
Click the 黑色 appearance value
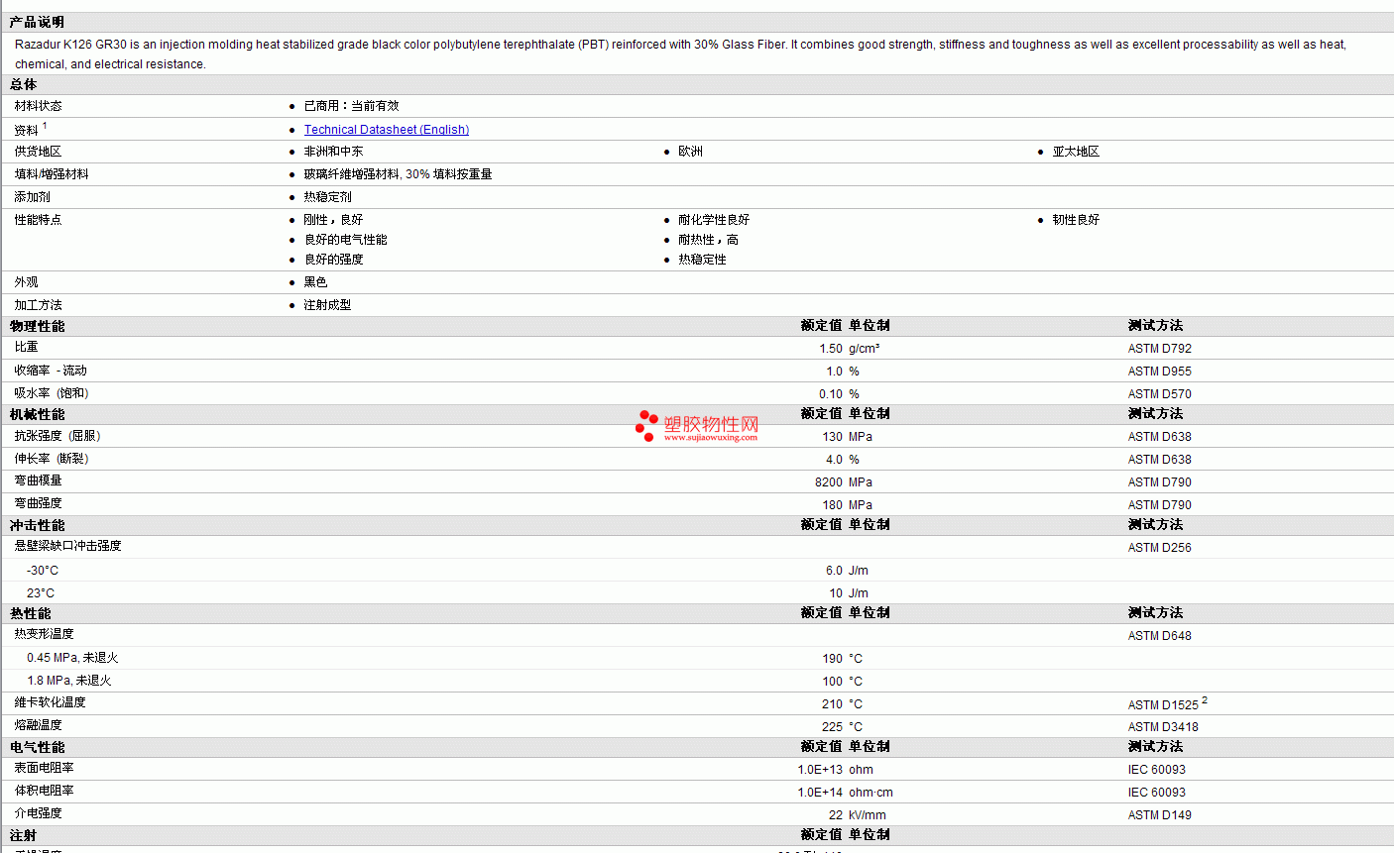point(315,282)
